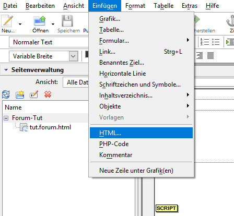The image size is (234, 216).
Task: Choose PHP-Code menu entry
Action: [x=141, y=144]
